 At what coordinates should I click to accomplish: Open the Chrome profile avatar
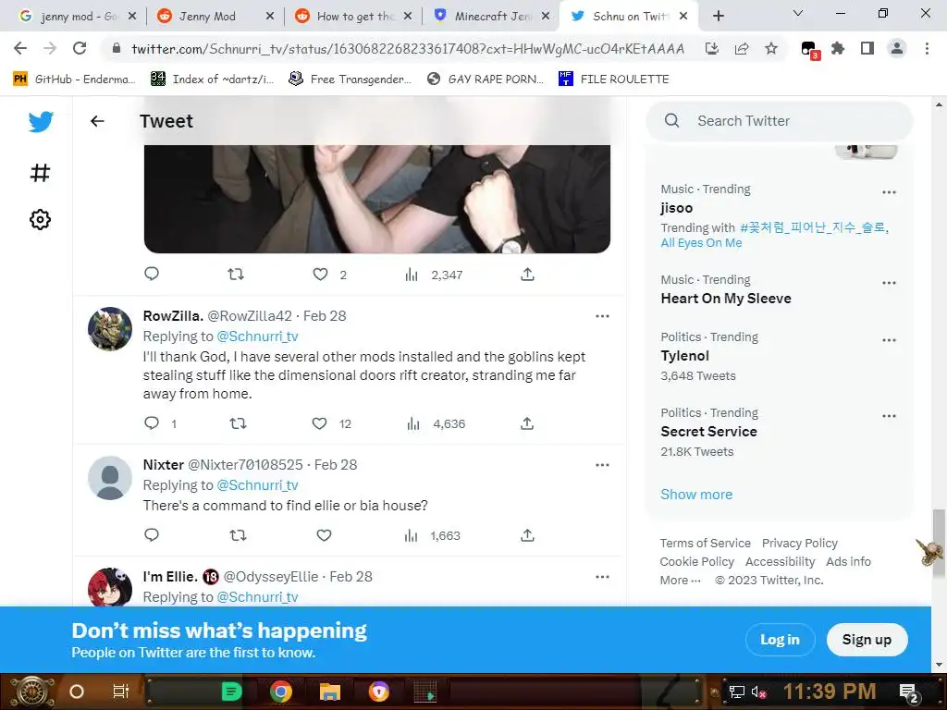[897, 48]
